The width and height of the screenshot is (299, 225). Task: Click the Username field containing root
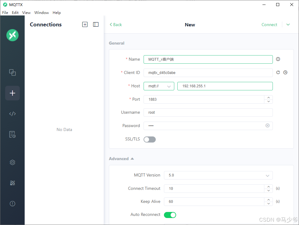tap(208, 112)
